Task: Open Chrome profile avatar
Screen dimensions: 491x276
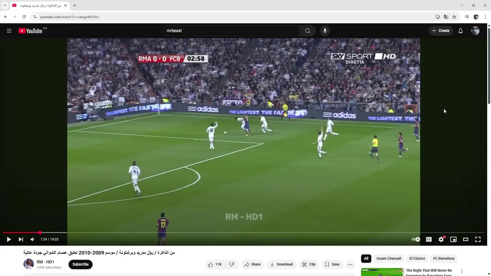Action: pyautogui.click(x=476, y=17)
